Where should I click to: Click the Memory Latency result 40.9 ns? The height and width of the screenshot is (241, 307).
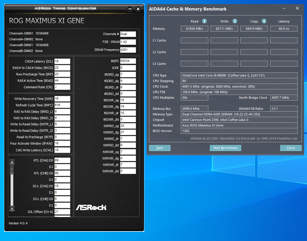click(x=284, y=29)
